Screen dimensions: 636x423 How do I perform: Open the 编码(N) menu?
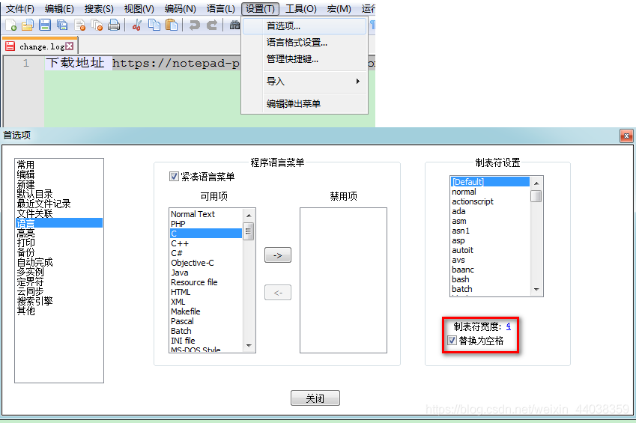pyautogui.click(x=180, y=9)
